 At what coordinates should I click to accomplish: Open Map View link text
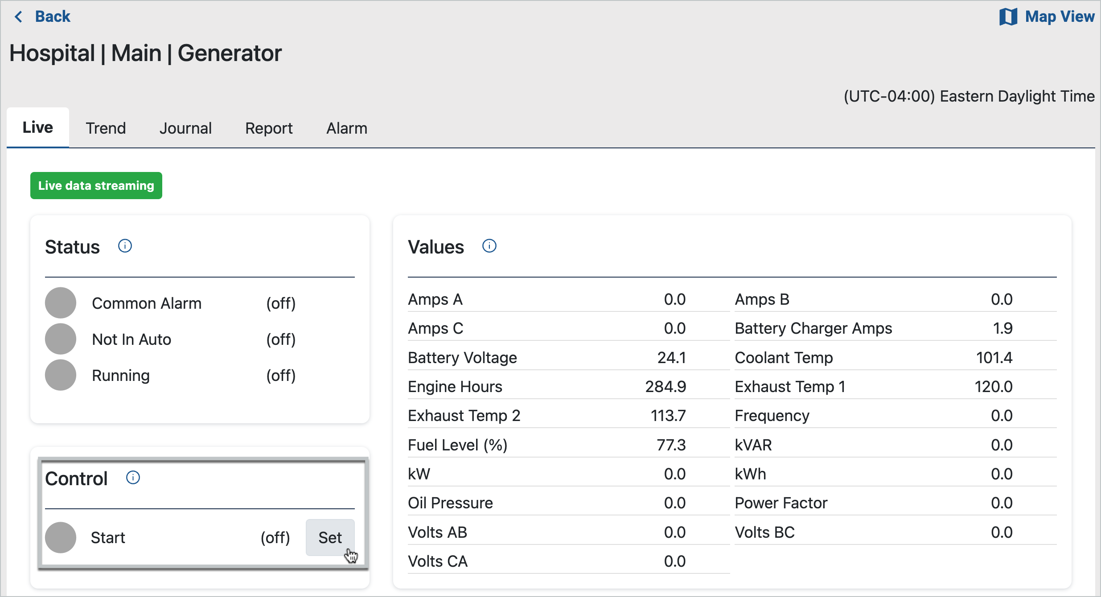1060,17
